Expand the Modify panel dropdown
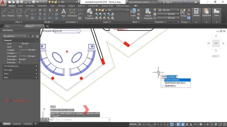This screenshot has height=127, width=227. click(x=48, y=22)
